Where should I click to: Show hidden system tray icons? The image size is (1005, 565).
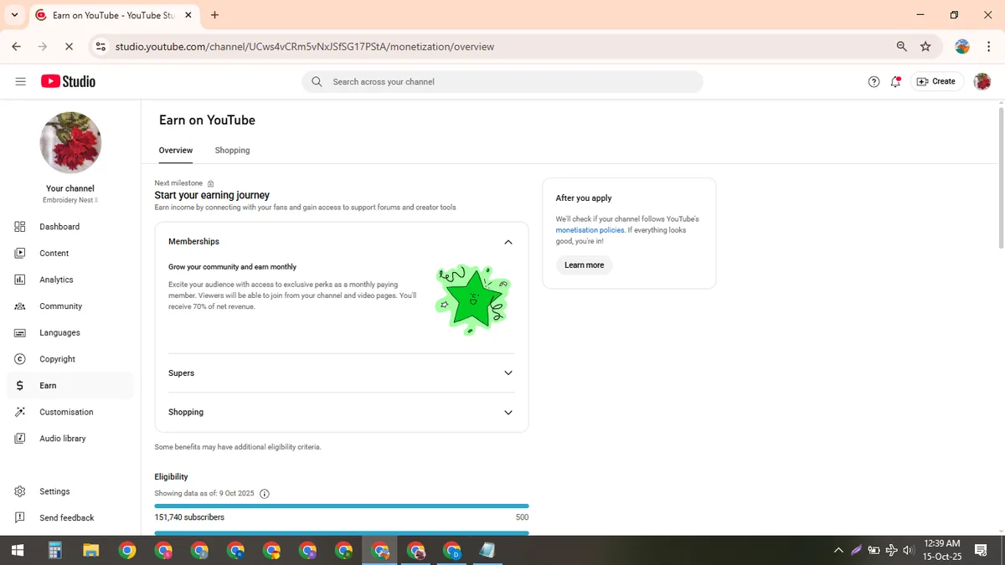click(x=838, y=550)
